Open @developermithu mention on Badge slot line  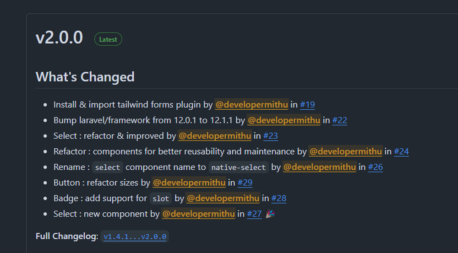point(223,198)
